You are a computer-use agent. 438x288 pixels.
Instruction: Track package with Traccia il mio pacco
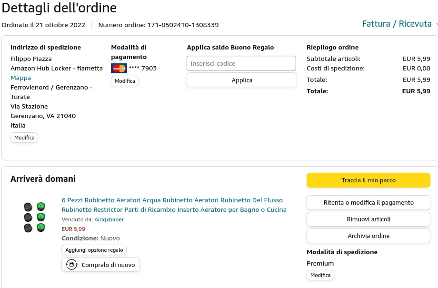pyautogui.click(x=368, y=180)
